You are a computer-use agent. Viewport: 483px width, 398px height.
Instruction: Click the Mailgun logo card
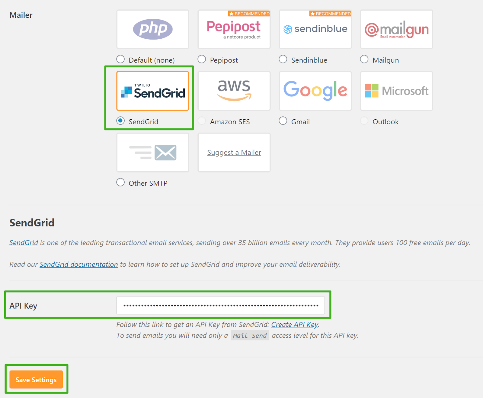click(x=397, y=29)
